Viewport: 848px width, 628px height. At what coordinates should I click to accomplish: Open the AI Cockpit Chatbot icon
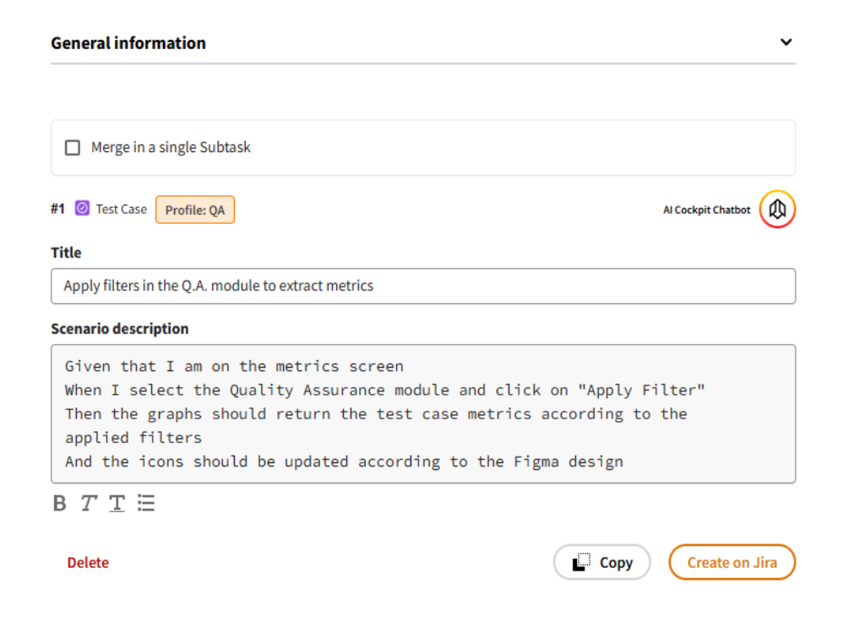pyautogui.click(x=777, y=210)
